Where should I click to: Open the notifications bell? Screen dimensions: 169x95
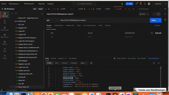pos(145,4)
